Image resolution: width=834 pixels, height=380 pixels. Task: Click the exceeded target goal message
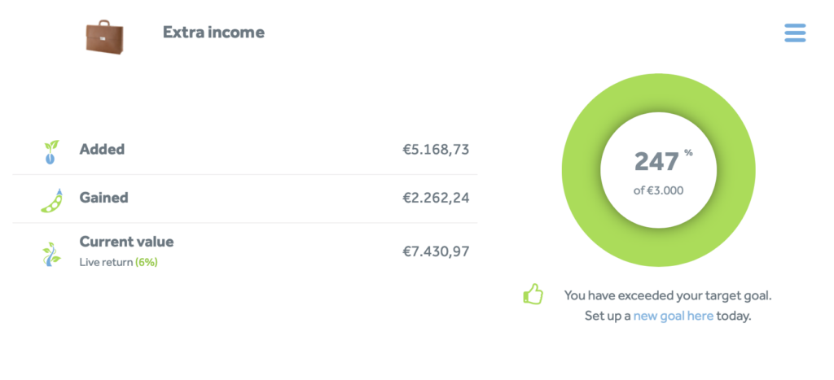(667, 295)
